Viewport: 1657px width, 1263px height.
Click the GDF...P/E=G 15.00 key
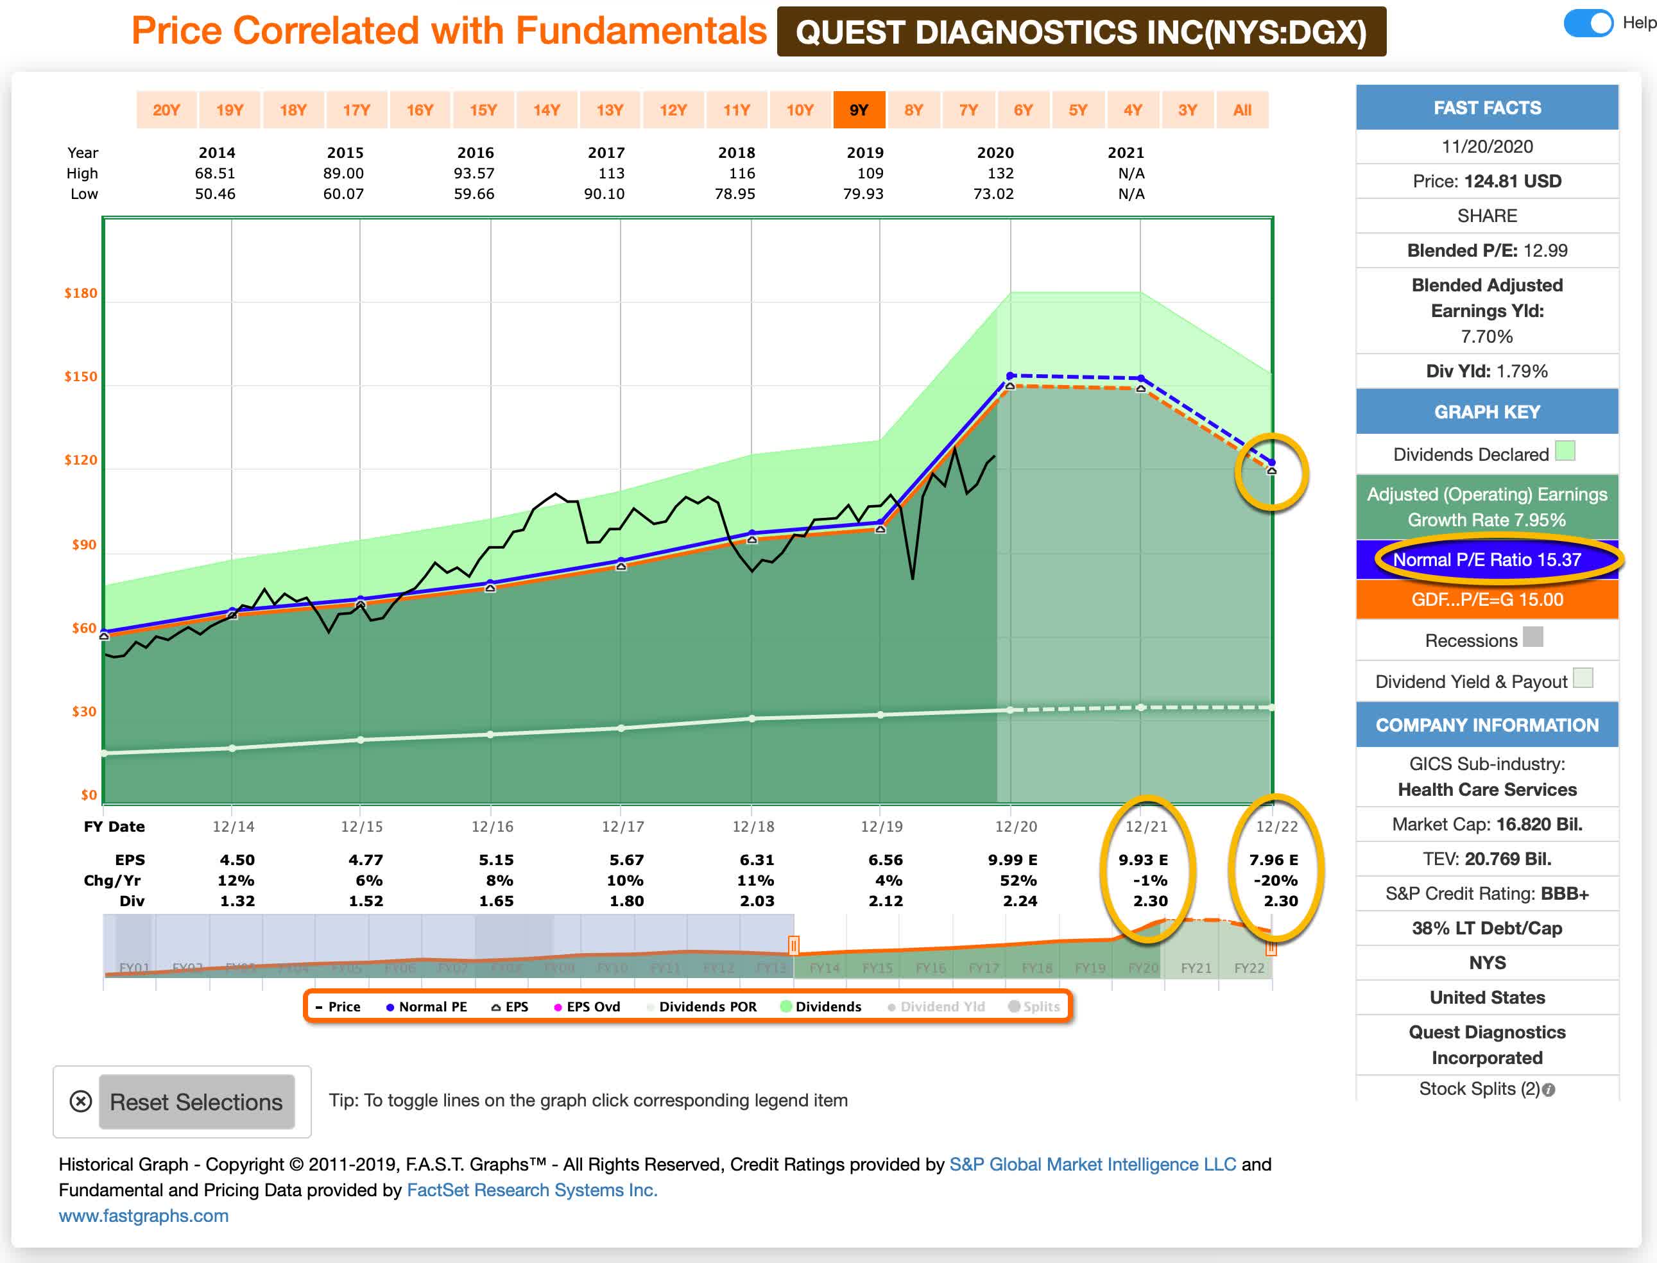pyautogui.click(x=1487, y=600)
